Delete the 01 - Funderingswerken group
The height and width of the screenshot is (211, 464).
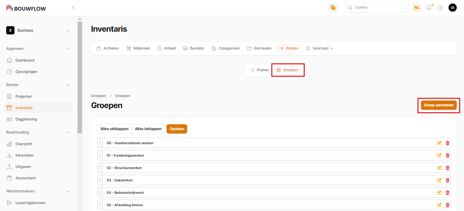pos(447,156)
